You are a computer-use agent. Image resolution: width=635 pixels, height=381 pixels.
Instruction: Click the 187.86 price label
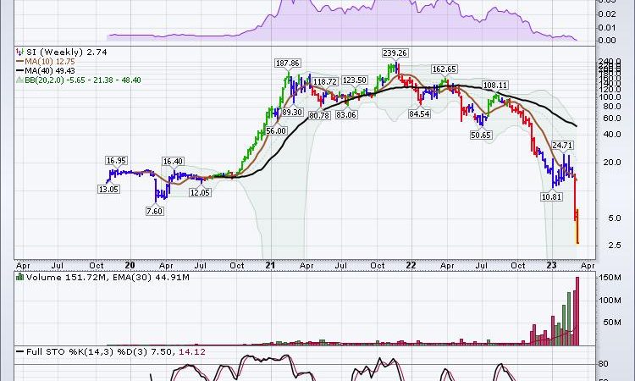[287, 63]
